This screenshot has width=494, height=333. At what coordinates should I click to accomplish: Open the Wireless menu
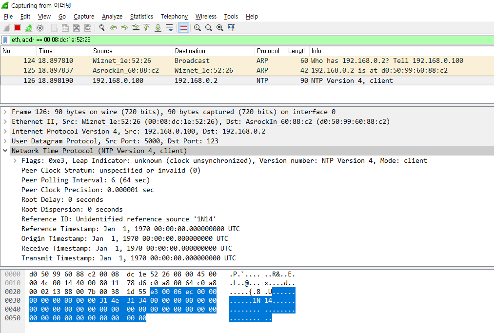(206, 17)
